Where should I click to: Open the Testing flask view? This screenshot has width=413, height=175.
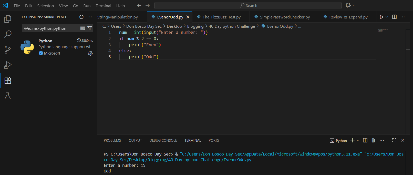click(8, 96)
